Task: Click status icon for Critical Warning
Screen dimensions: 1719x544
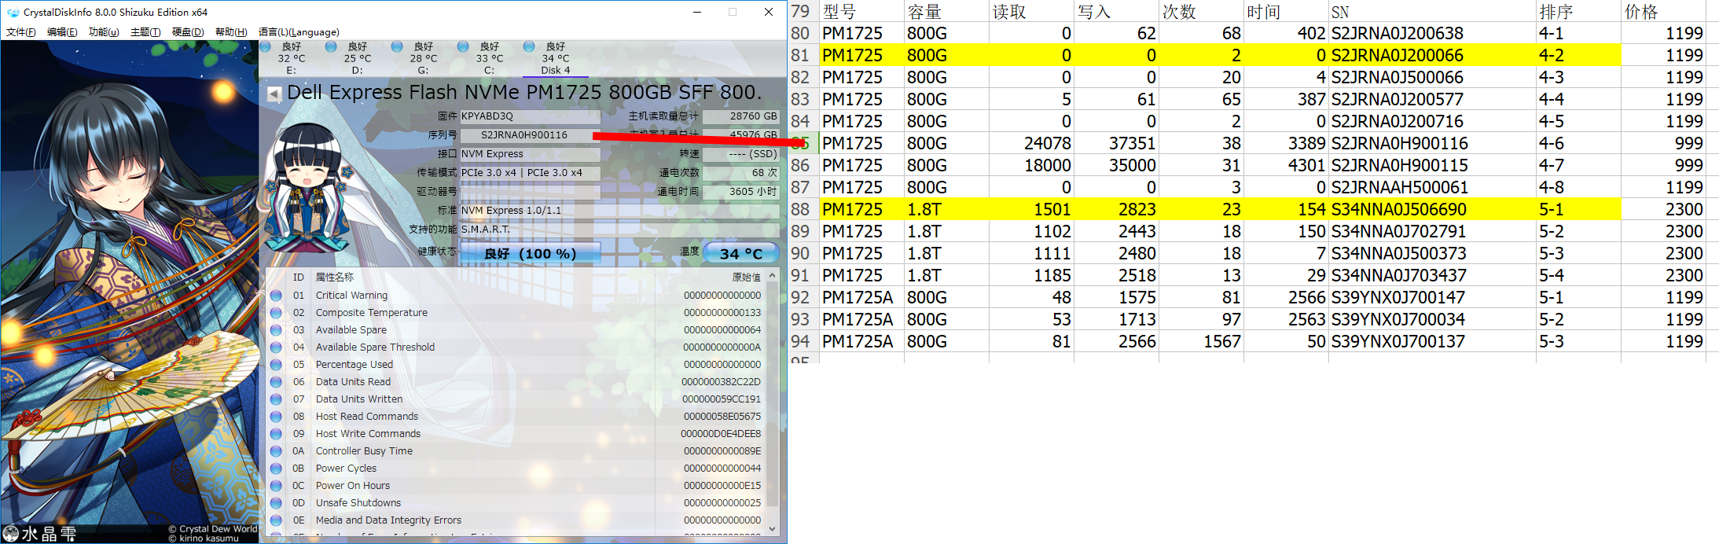Action: tap(276, 296)
